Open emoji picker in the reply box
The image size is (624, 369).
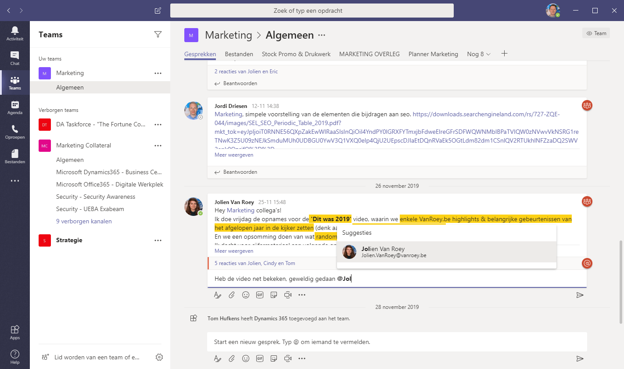coord(246,295)
